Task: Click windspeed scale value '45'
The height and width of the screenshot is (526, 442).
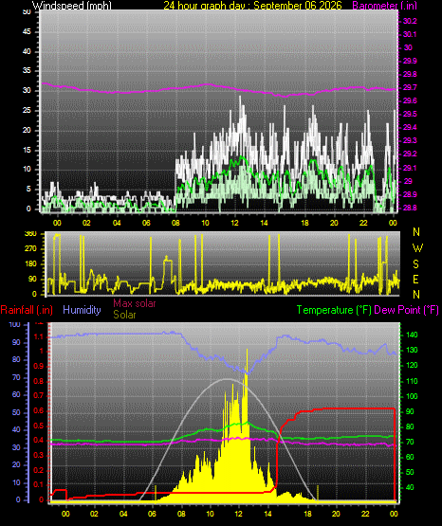Action: coord(27,32)
